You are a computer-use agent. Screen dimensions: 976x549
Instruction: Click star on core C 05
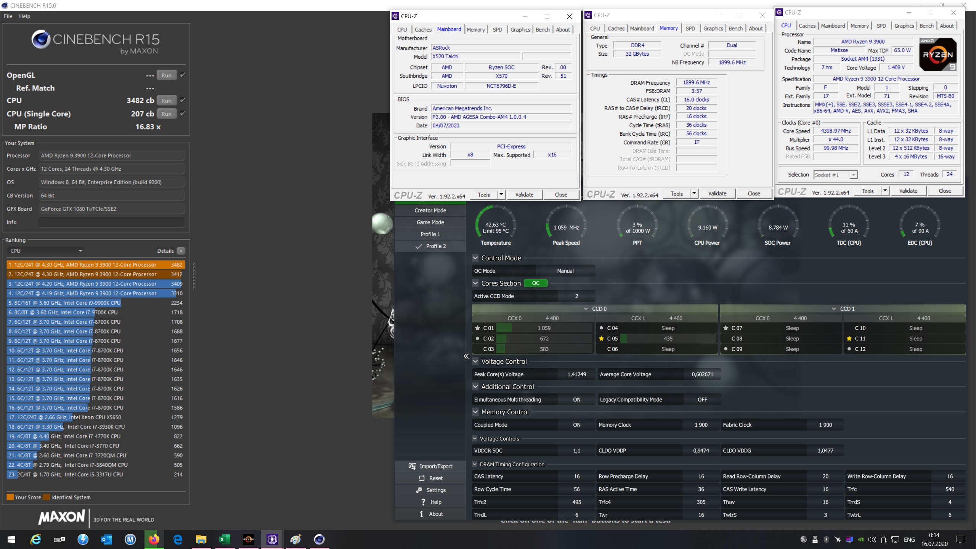tap(601, 339)
